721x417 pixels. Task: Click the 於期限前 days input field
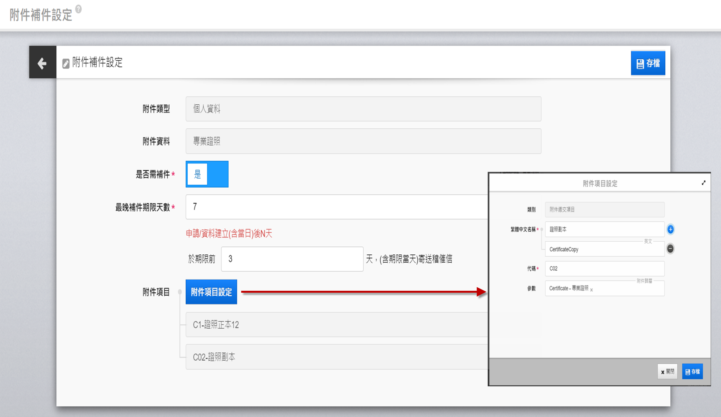coord(292,259)
